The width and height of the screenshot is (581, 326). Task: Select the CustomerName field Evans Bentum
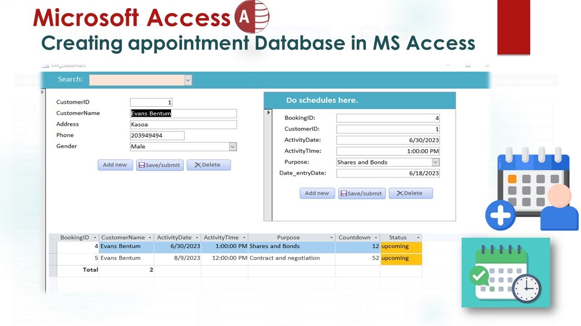point(183,114)
